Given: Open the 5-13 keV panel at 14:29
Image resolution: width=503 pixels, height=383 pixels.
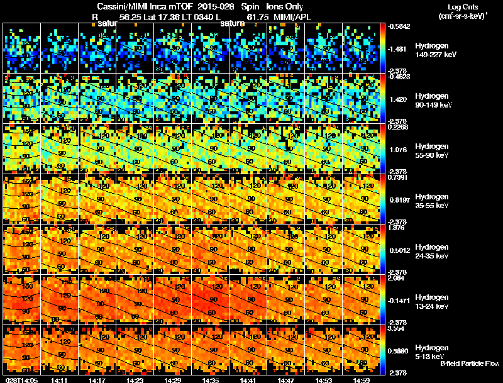Looking at the screenshot, I should click(x=172, y=350).
